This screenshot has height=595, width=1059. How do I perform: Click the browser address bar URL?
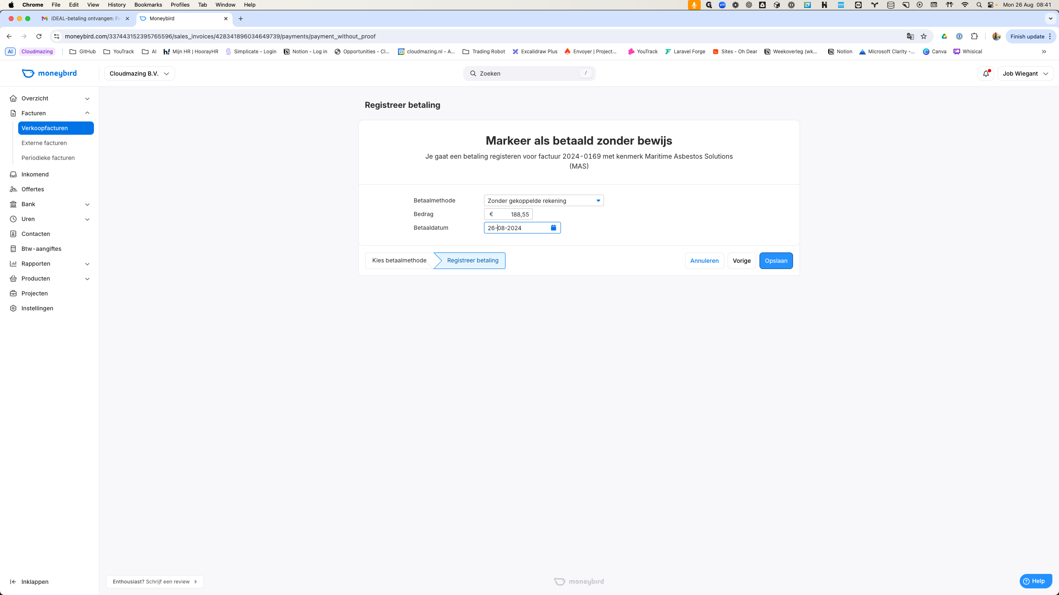click(x=220, y=36)
